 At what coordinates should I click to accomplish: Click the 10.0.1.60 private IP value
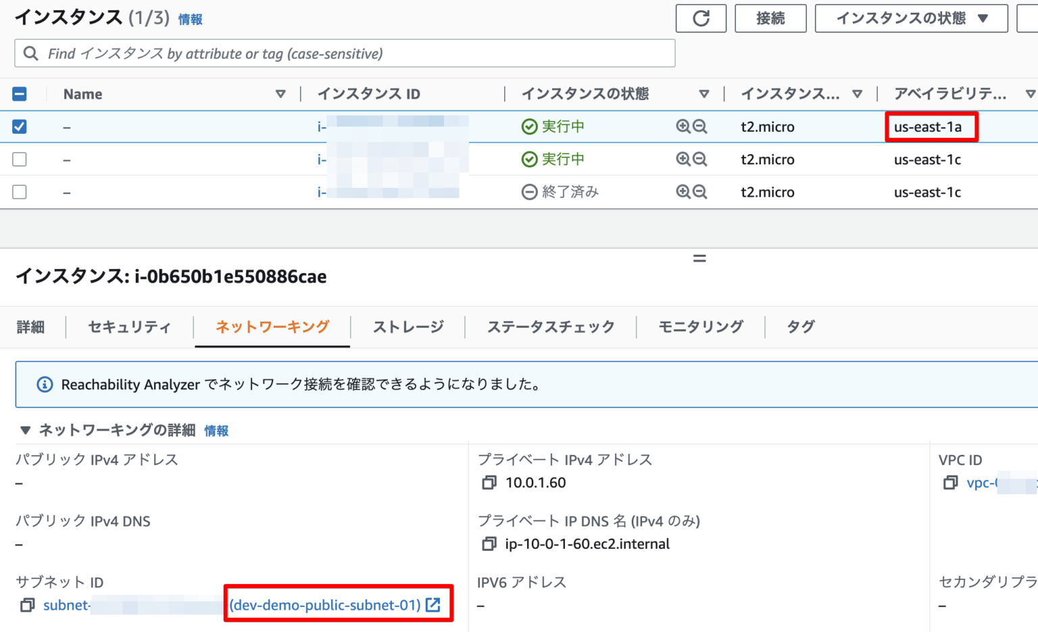[536, 483]
